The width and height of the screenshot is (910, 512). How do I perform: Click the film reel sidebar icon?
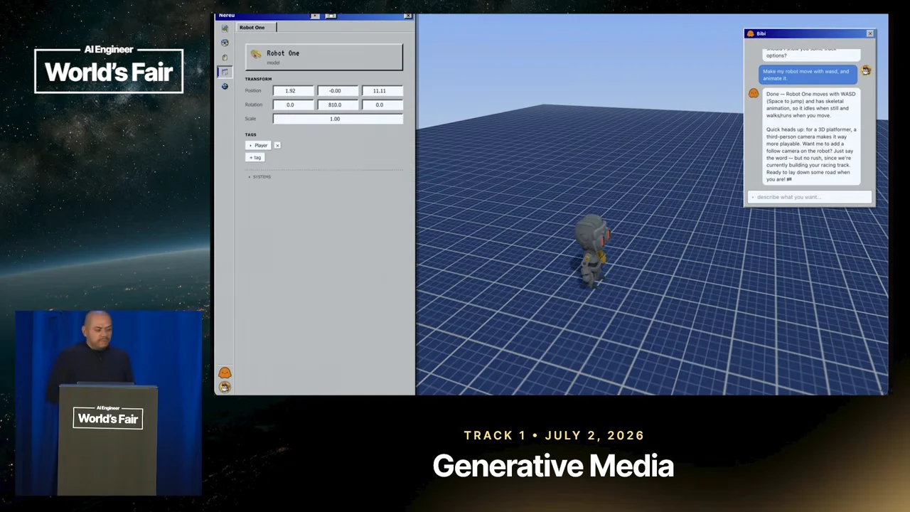pos(225,43)
